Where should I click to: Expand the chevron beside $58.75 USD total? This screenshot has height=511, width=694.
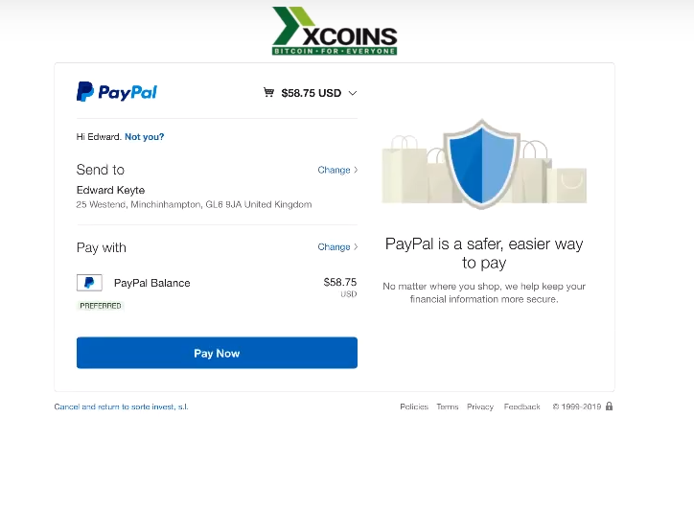353,93
